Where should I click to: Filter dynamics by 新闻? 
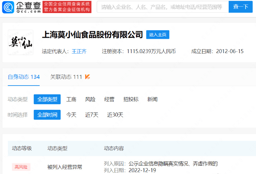click(x=152, y=99)
